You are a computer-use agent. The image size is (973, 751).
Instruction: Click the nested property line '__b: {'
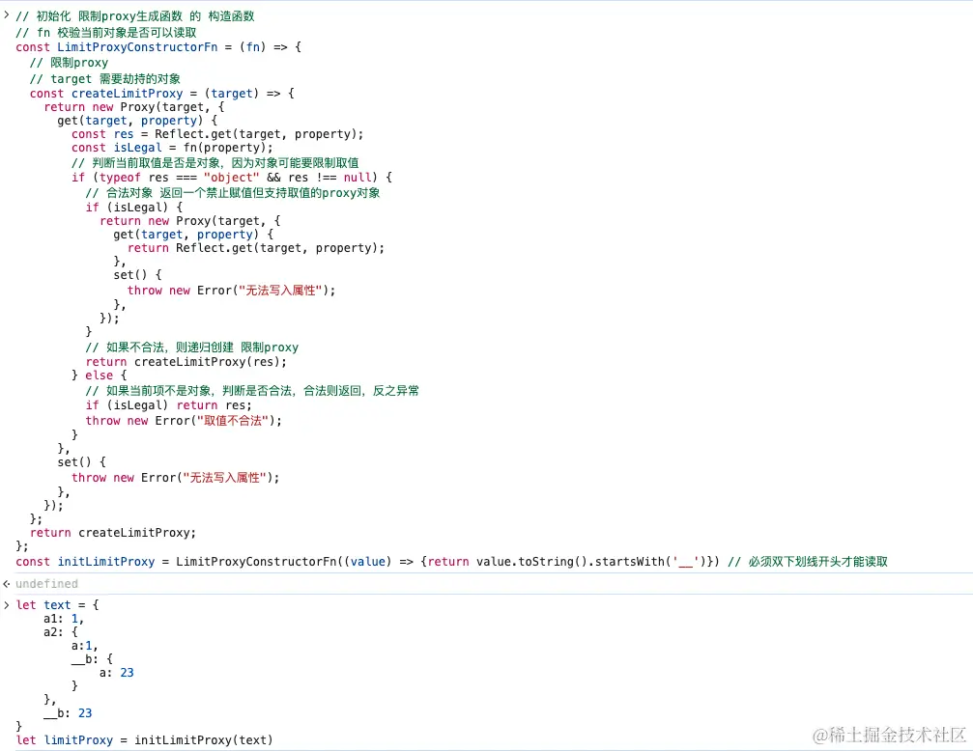pos(92,659)
